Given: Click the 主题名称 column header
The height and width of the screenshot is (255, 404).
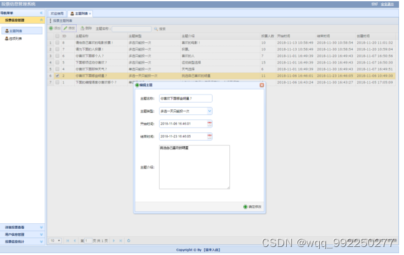Looking at the screenshot, I should [101, 36].
